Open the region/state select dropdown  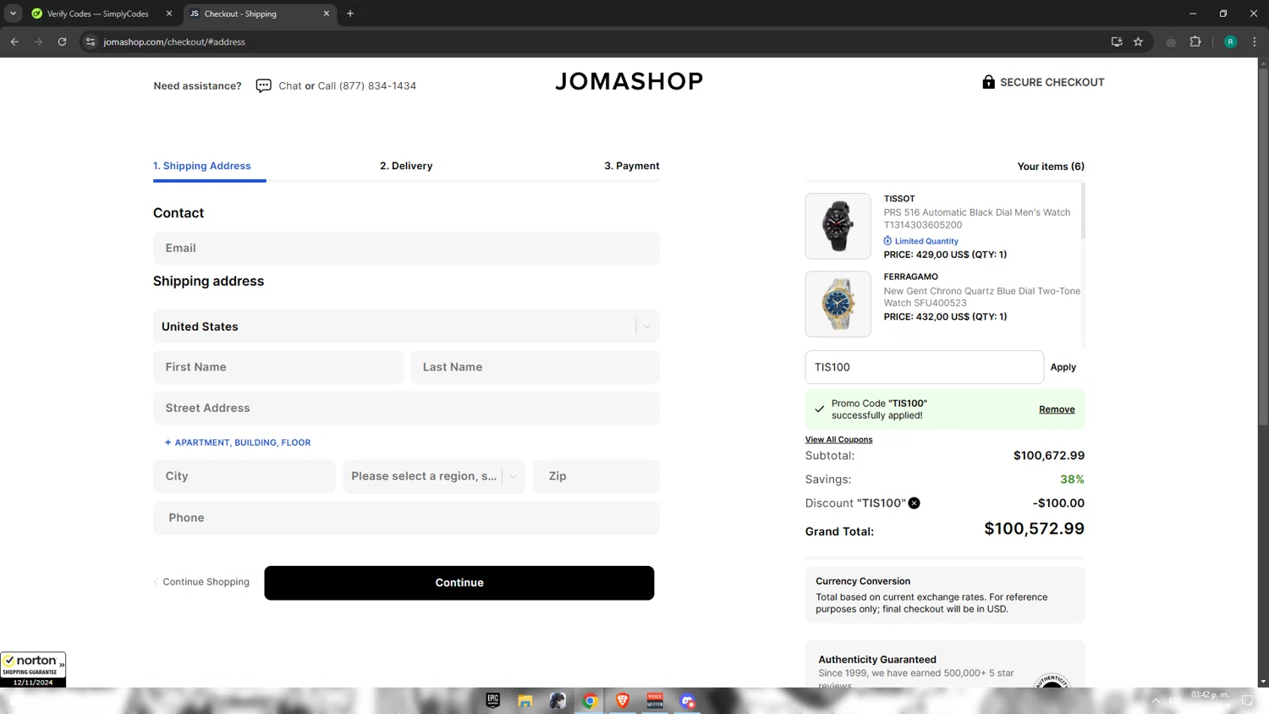pos(434,476)
